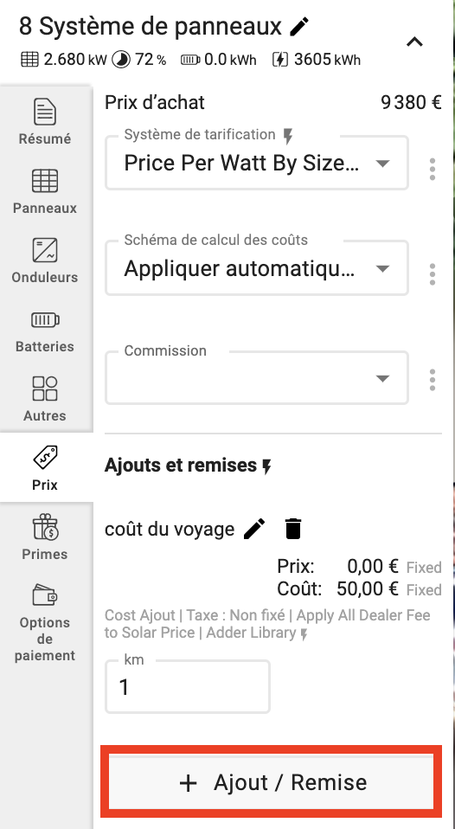Expand the Commission dropdown
455x829 pixels.
tap(257, 378)
